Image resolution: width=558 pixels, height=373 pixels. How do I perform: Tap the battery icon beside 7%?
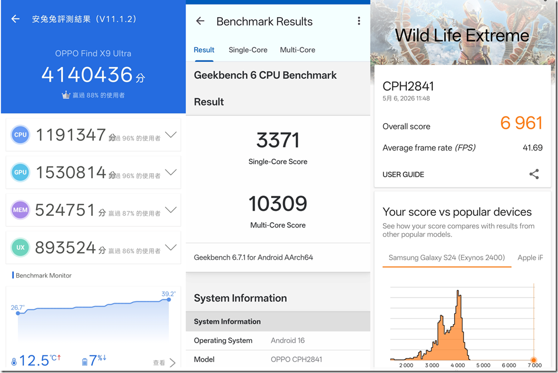84,362
